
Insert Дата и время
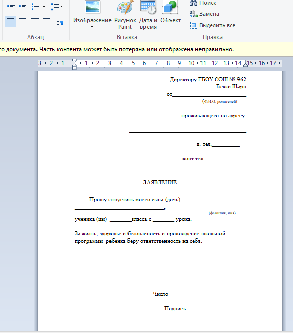click(x=148, y=15)
